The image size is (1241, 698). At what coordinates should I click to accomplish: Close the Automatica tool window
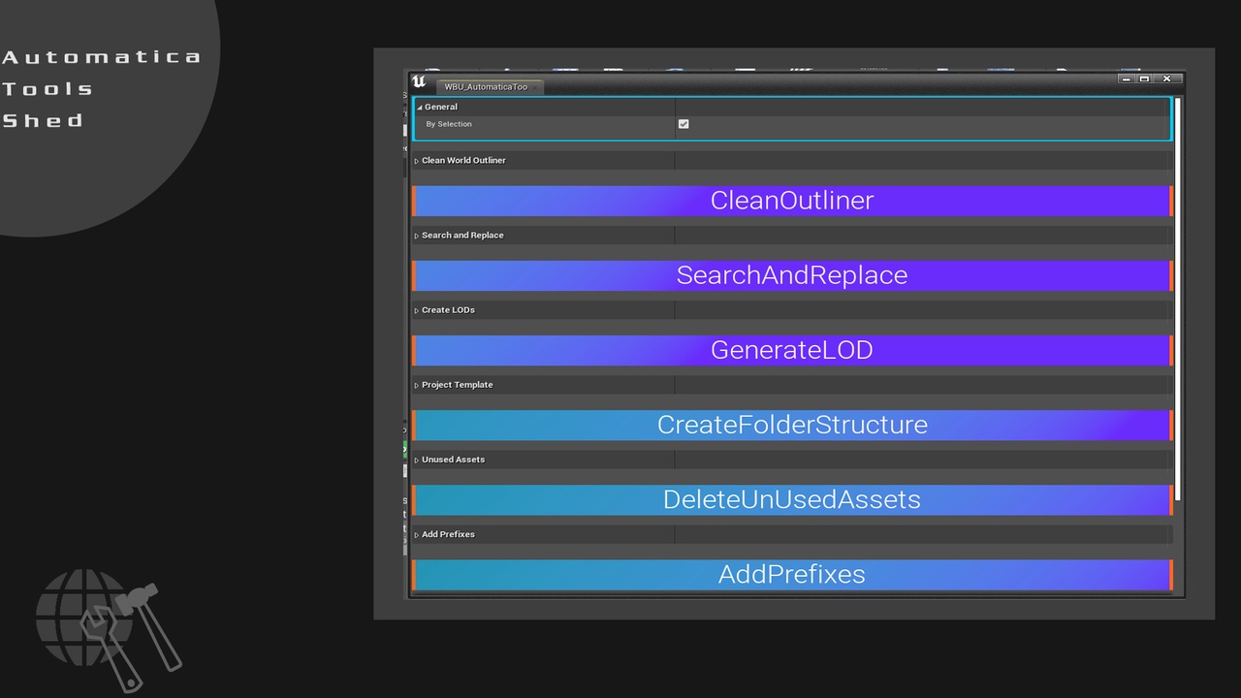[x=1167, y=79]
